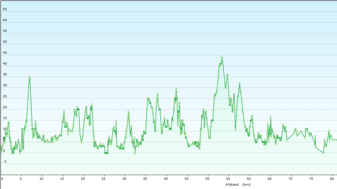
Task: Select the 25 label on the vertical axis
Action: 5,97
